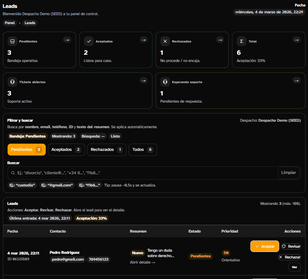Open the Total card arrow icon

pyautogui.click(x=296, y=40)
